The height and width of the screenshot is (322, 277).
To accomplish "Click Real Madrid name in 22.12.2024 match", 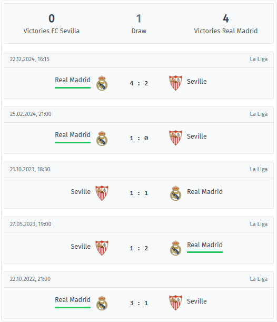I will [73, 80].
